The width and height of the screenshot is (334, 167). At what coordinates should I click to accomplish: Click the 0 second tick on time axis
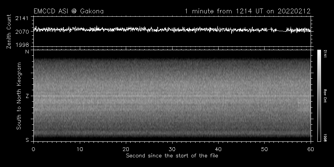pos(33,149)
